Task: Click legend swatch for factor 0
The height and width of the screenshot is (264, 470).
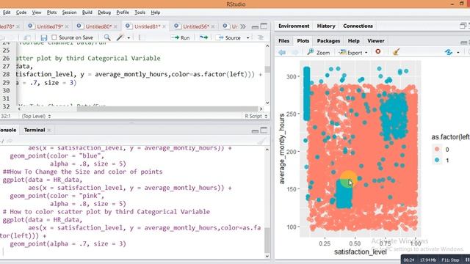Action: [x=437, y=149]
